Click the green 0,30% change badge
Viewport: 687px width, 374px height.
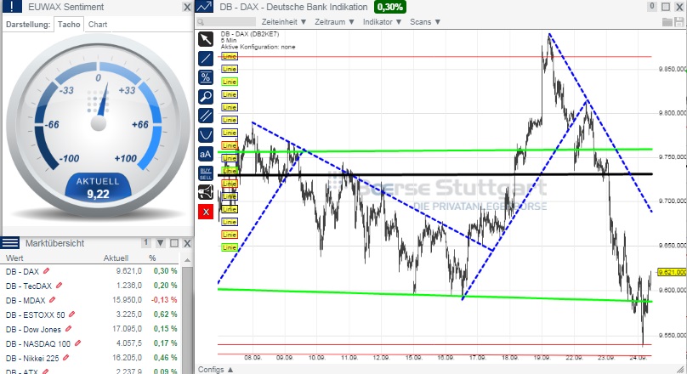point(390,7)
